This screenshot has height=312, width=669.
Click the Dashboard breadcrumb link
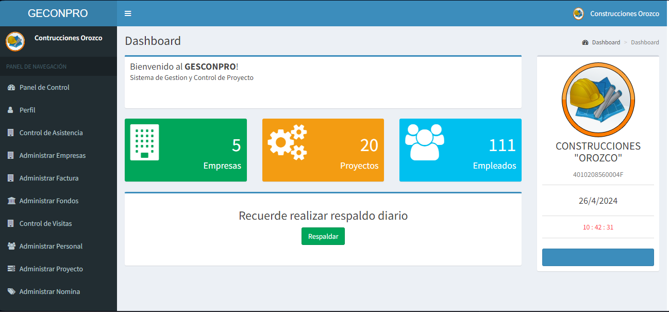coord(606,42)
